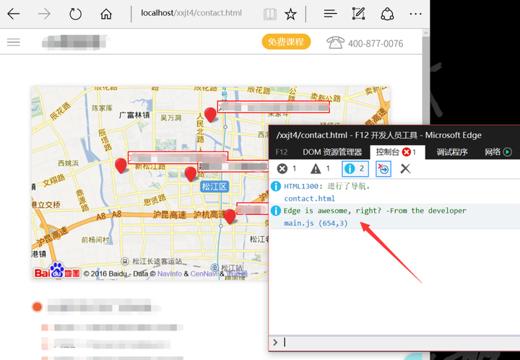Toggle the warning filter triangle icon

(321, 169)
